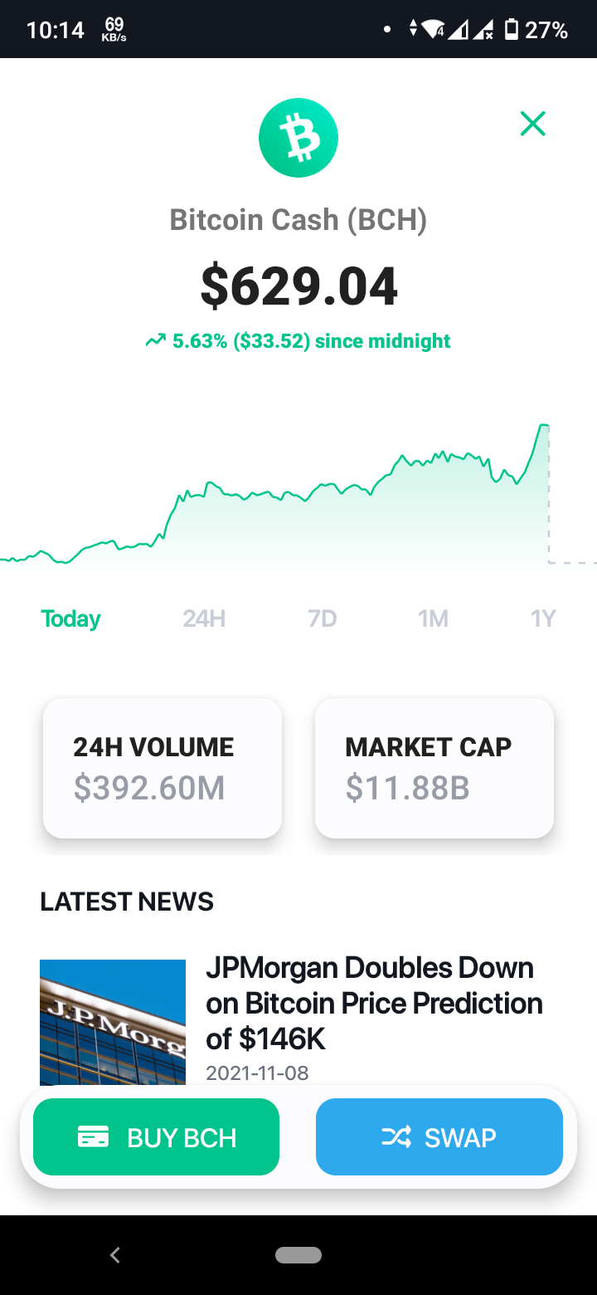Tap the Wi-Fi icon in status bar
Screen dimensions: 597x1295
pyautogui.click(x=434, y=30)
